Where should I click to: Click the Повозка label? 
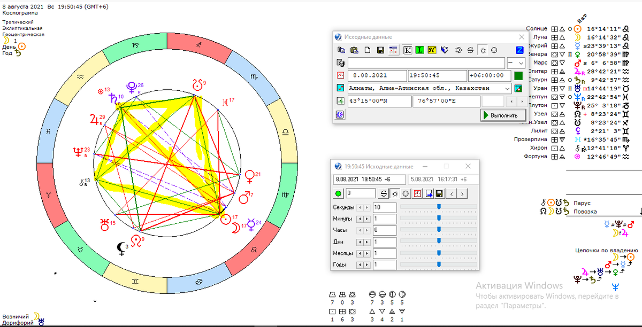(585, 212)
